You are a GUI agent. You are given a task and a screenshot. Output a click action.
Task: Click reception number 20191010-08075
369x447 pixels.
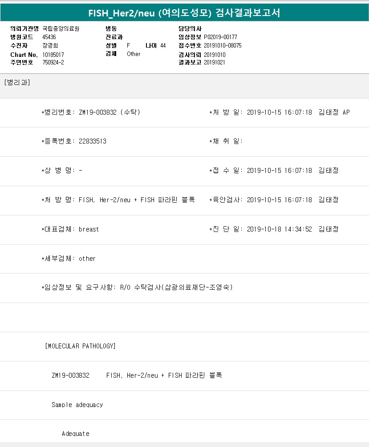(x=223, y=45)
